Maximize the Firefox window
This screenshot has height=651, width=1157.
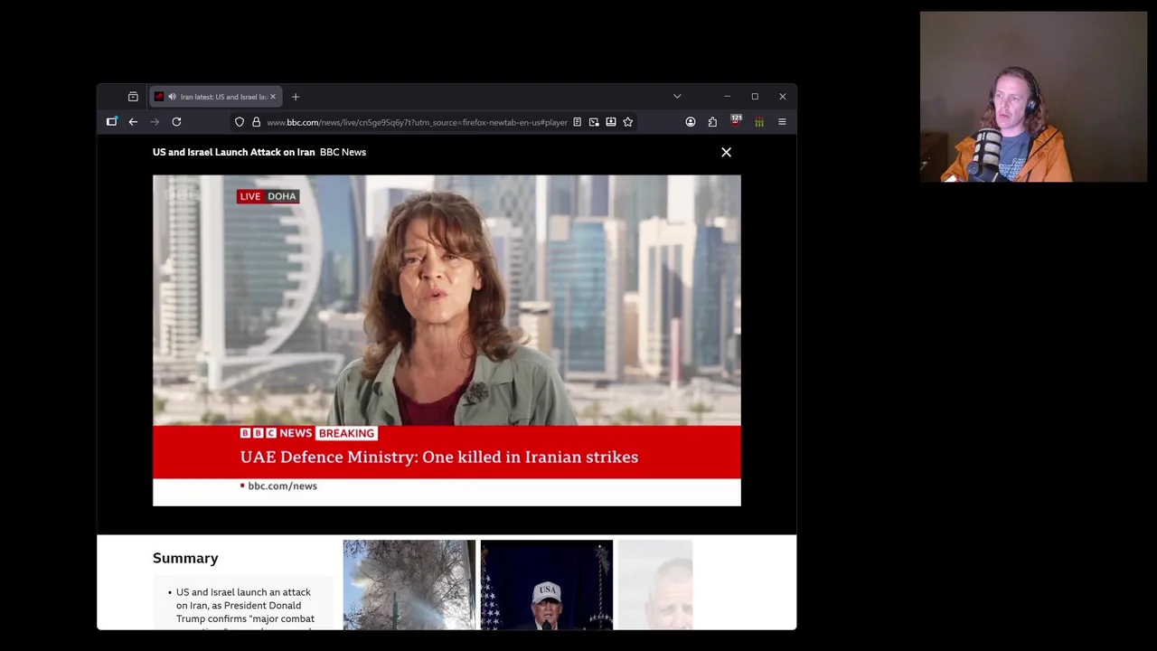pyautogui.click(x=755, y=97)
